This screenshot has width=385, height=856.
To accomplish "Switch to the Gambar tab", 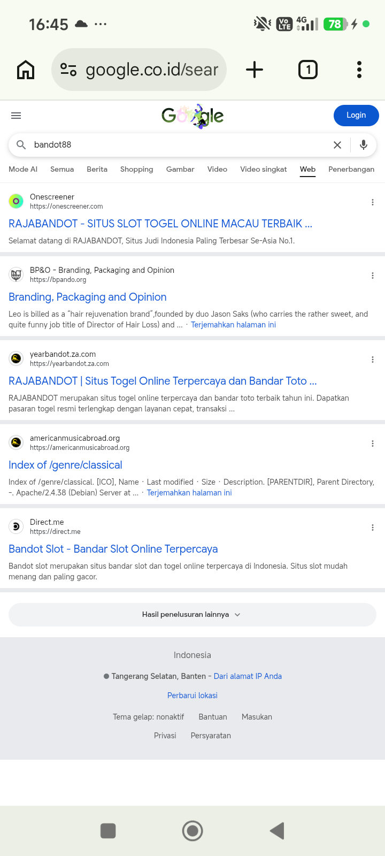I will (x=180, y=169).
